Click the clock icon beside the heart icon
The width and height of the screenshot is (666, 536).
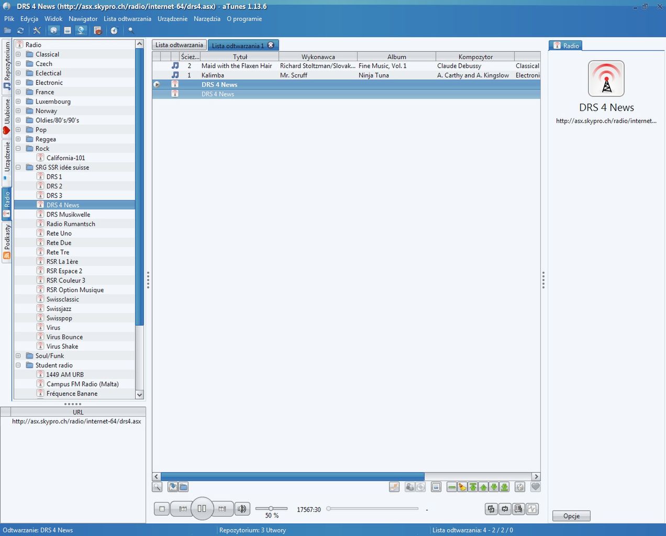pos(520,487)
